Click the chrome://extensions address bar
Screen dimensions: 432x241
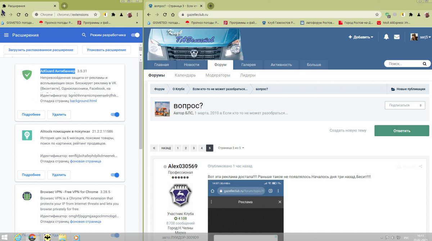coord(65,15)
